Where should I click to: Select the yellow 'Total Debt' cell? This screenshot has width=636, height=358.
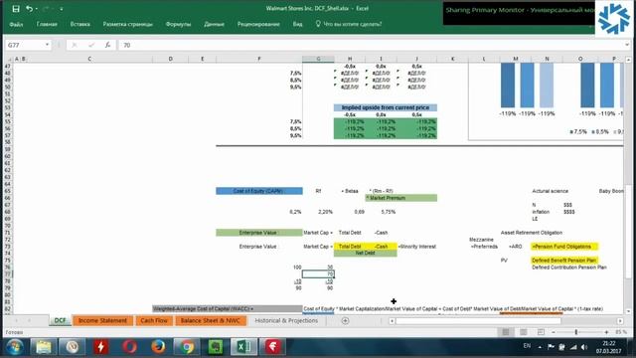(x=350, y=247)
